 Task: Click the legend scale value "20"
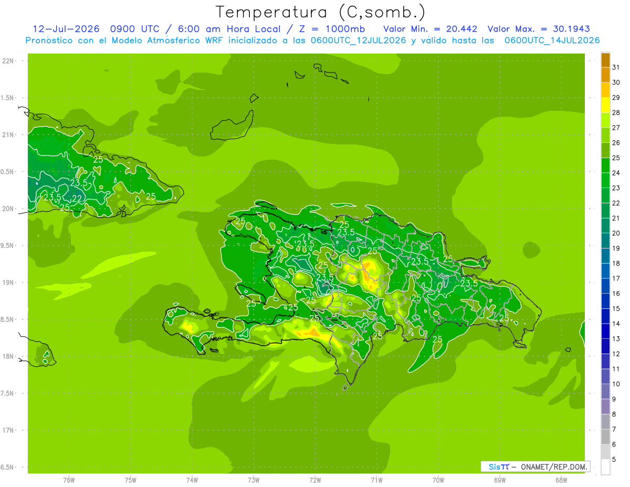coord(616,233)
